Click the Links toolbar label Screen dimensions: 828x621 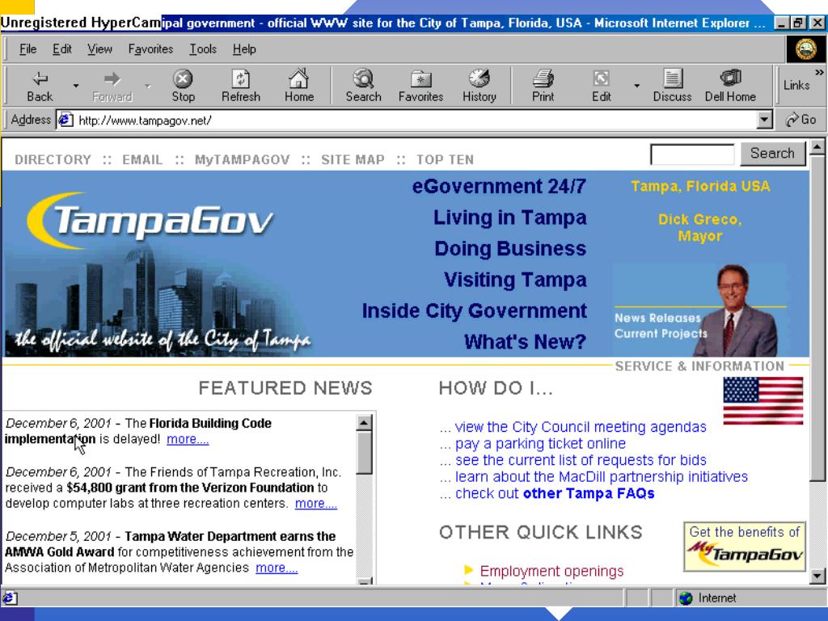tap(796, 85)
